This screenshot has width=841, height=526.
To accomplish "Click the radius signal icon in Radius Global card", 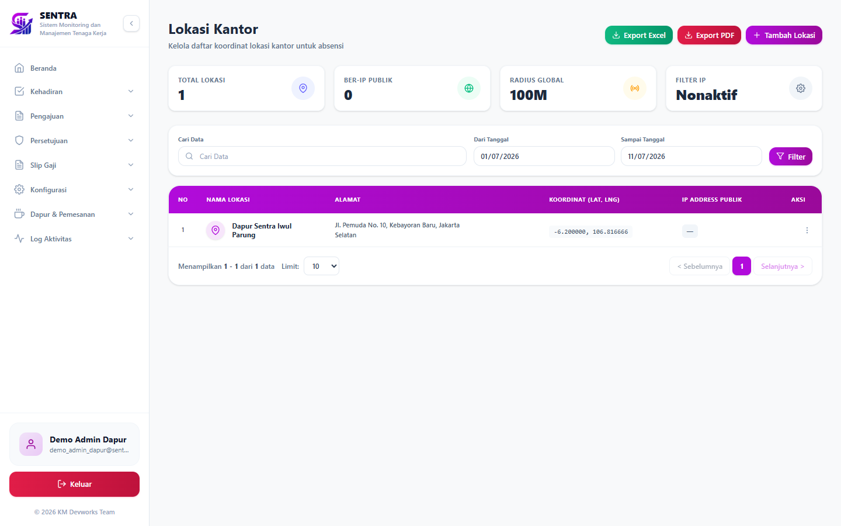I will (635, 88).
